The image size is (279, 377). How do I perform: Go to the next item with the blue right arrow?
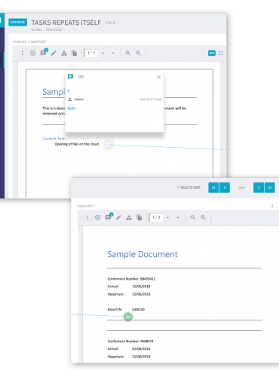(259, 188)
